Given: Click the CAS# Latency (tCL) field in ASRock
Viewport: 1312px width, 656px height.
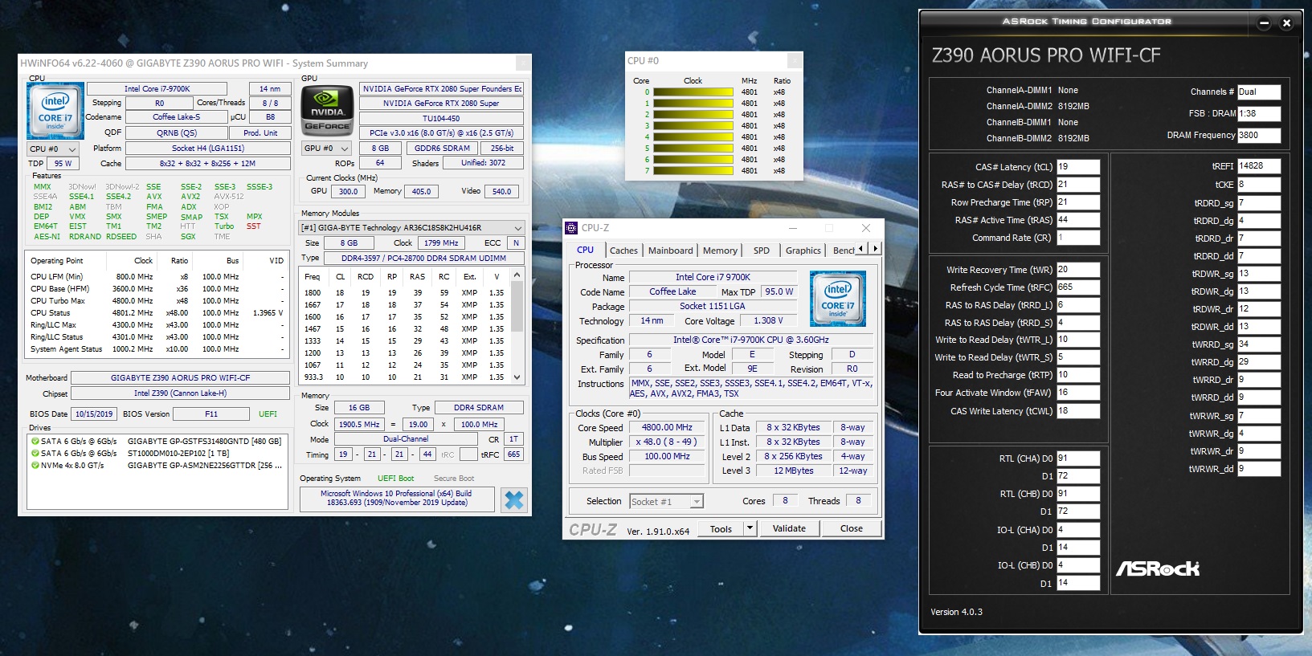Looking at the screenshot, I should click(1078, 167).
